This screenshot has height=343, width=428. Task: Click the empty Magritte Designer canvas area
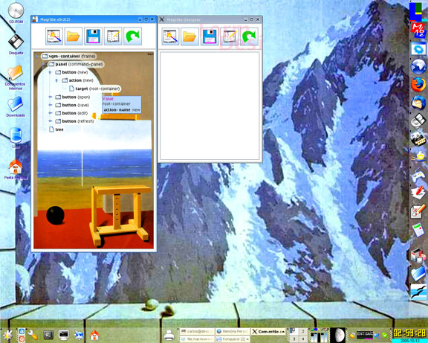point(210,106)
